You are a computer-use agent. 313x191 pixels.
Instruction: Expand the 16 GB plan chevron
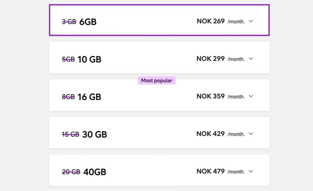point(251,96)
